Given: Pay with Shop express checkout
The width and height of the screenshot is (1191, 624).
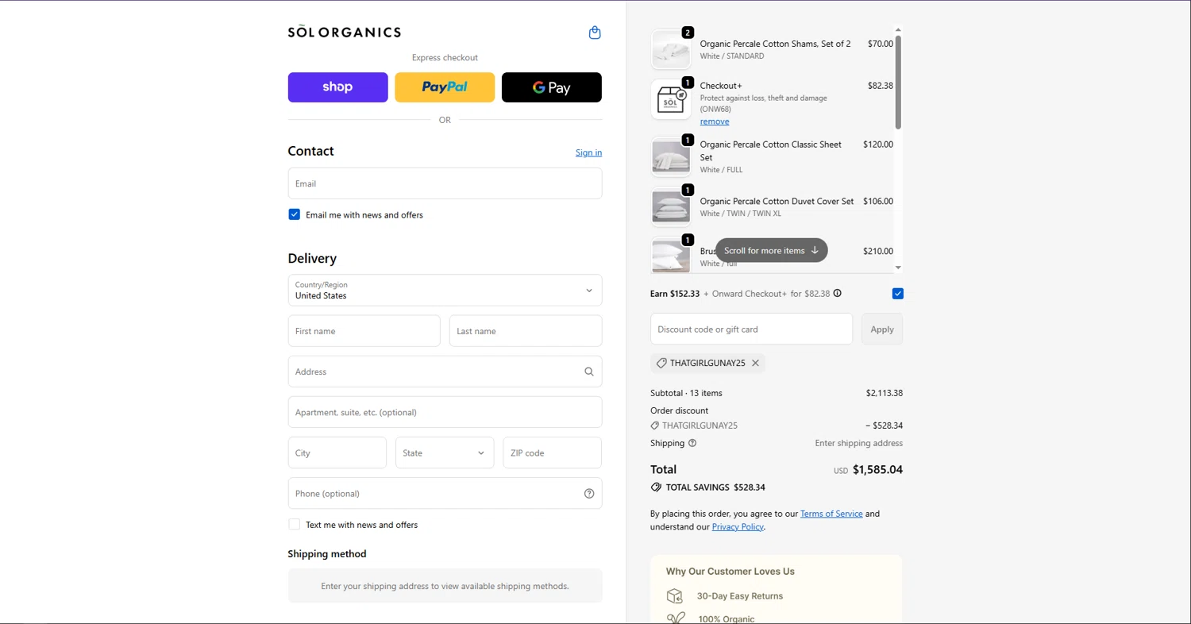Looking at the screenshot, I should 337,87.
